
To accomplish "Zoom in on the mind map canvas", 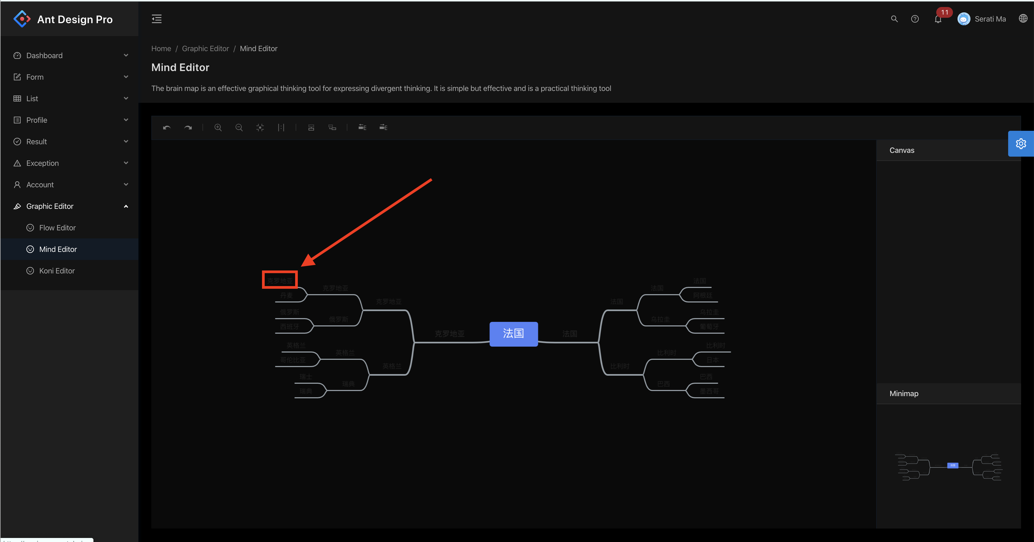I will [218, 128].
